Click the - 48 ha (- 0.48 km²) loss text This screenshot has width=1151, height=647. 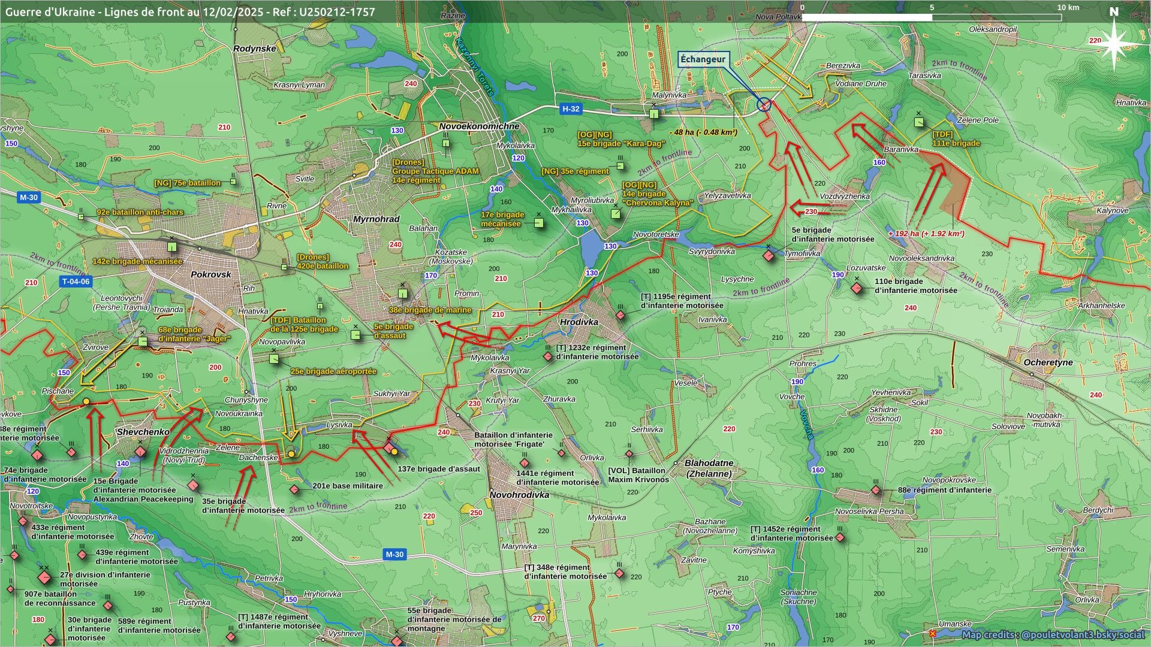(x=703, y=132)
